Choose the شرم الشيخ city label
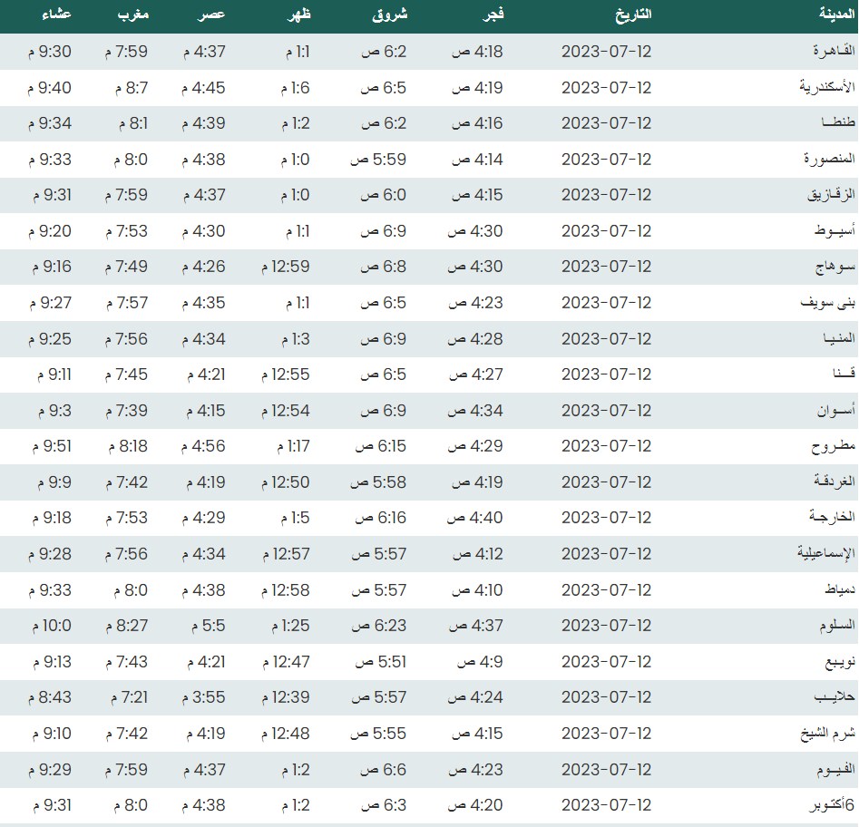The width and height of the screenshot is (859, 827). [822, 734]
